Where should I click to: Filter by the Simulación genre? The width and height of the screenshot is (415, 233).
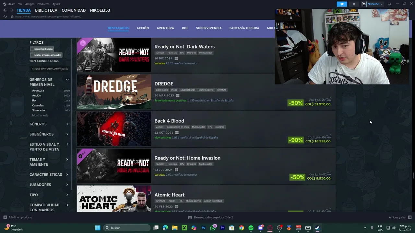pos(39,110)
